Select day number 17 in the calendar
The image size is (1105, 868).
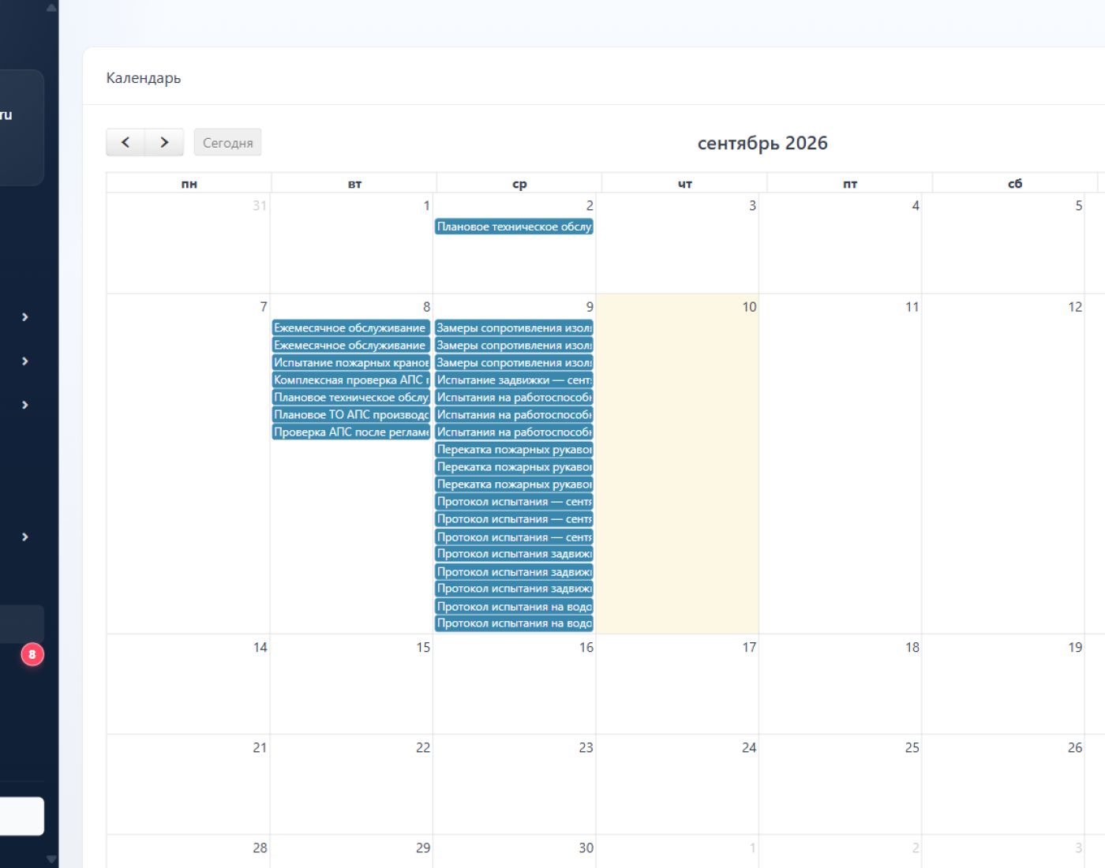click(x=749, y=647)
